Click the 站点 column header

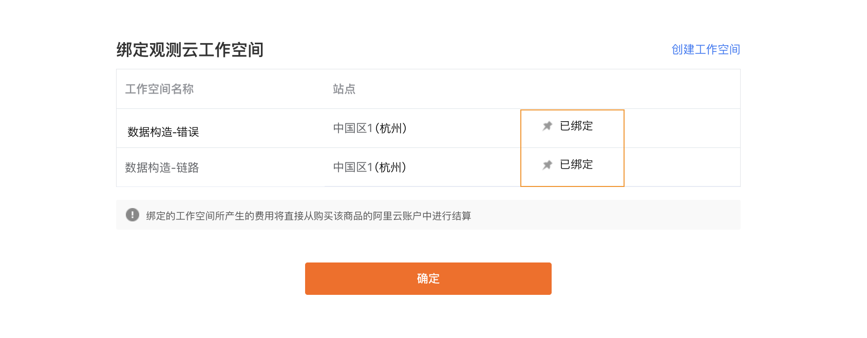344,89
